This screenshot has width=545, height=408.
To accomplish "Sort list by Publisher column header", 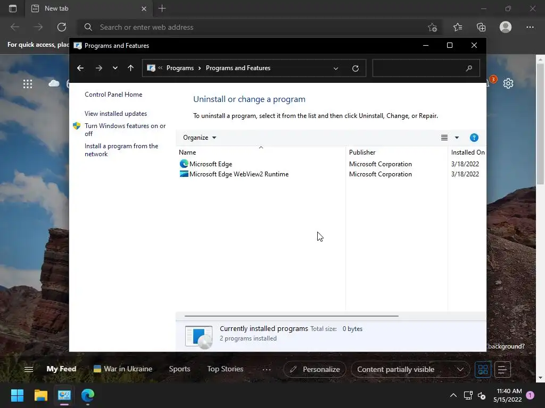I will coord(397,152).
